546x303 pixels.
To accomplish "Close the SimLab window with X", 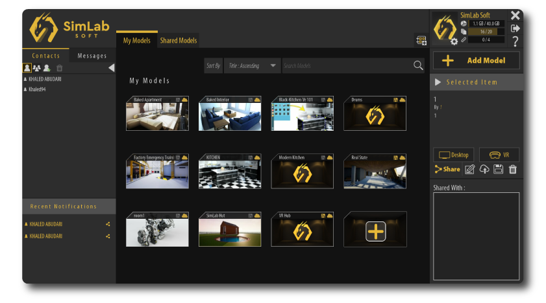I will (x=515, y=16).
